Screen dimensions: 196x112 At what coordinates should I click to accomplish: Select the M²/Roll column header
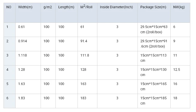pos(86,7)
